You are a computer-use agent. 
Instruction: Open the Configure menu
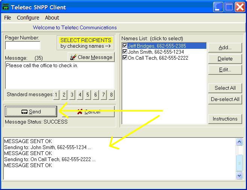point(28,18)
